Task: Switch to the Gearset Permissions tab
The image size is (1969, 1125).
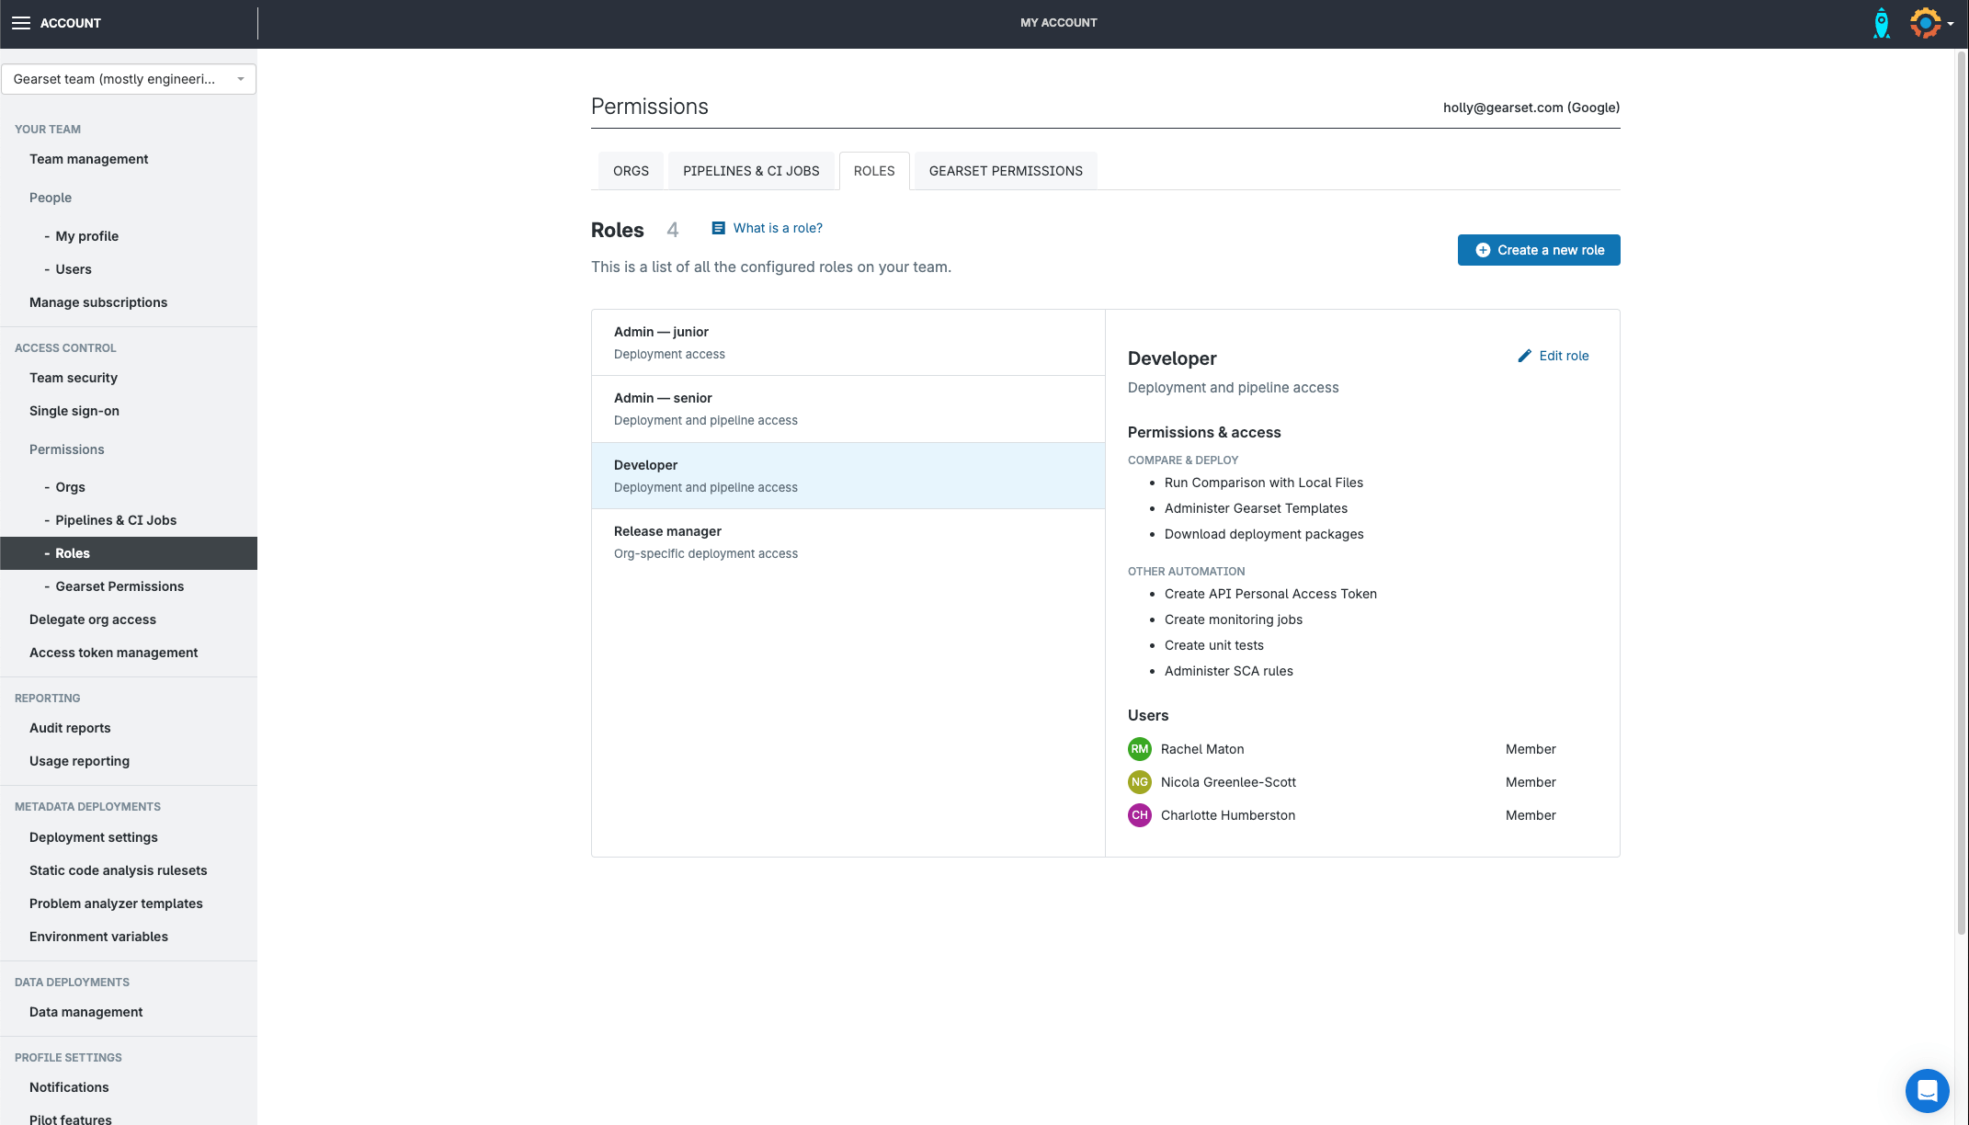Action: [x=1005, y=171]
